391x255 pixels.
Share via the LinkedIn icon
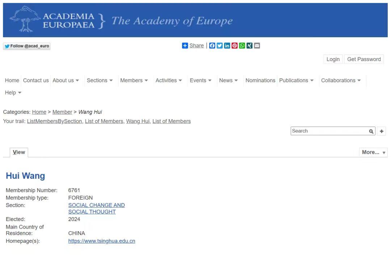point(227,46)
